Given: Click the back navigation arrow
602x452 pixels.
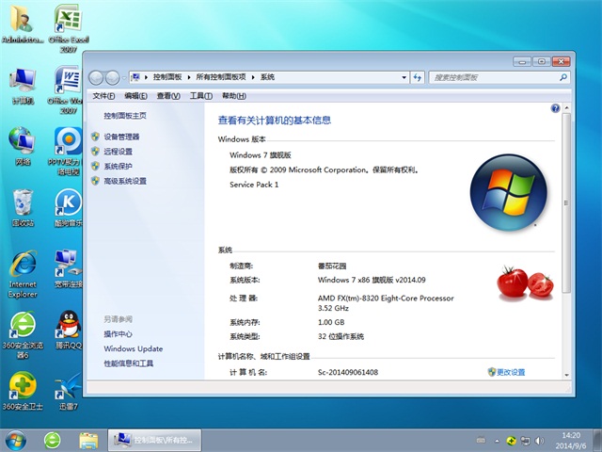Looking at the screenshot, I should (96, 77).
